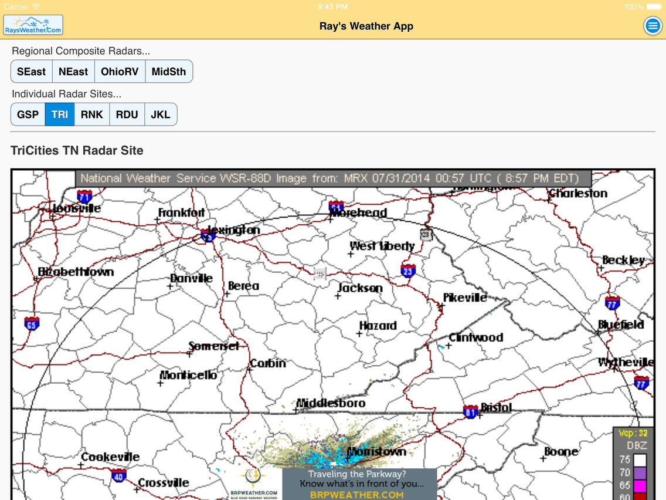Switch to the GSP radar site
The width and height of the screenshot is (666, 500).
point(28,114)
